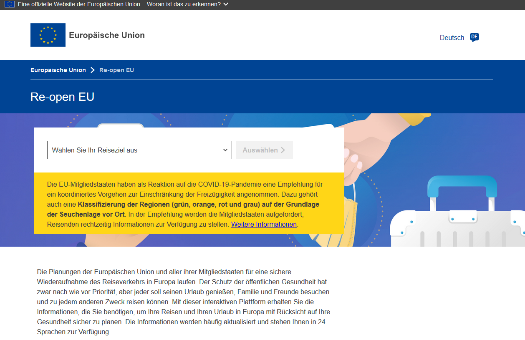This screenshot has height=340, width=525.
Task: Select the Re-open EU breadcrumb item
Action: point(116,70)
